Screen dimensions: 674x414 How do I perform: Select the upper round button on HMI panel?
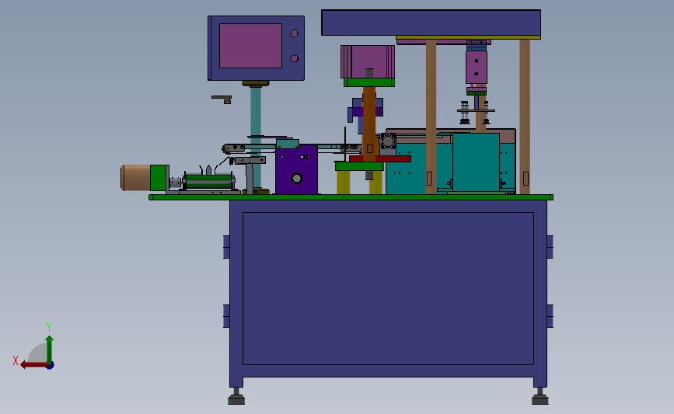tap(295, 33)
